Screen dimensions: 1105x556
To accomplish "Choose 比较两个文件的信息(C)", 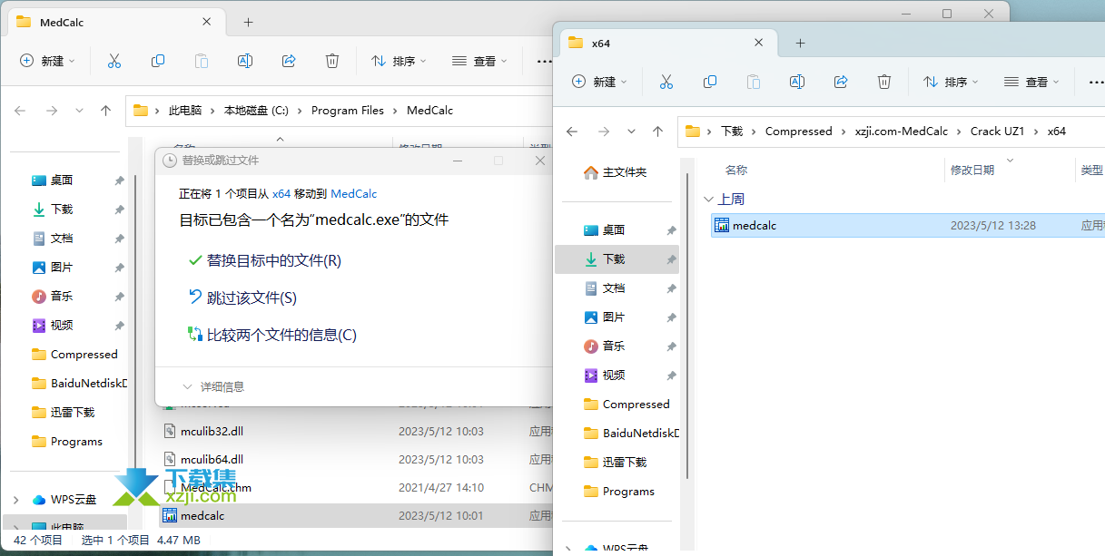I will [x=271, y=335].
